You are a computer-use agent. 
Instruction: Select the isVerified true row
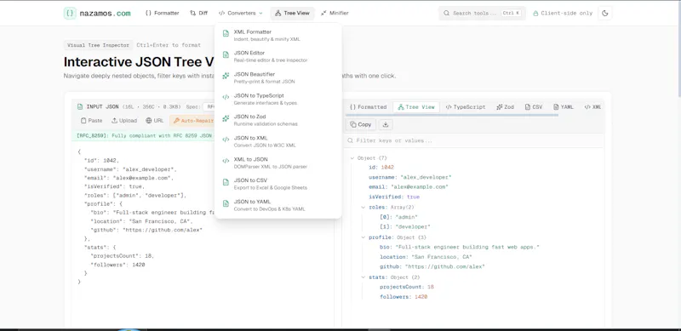coord(394,197)
